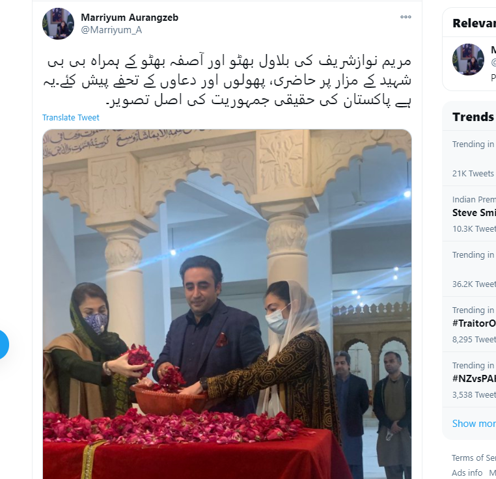Viewport: 496px width, 479px height.
Task: Click the Translate Tweet link
Action: click(71, 118)
